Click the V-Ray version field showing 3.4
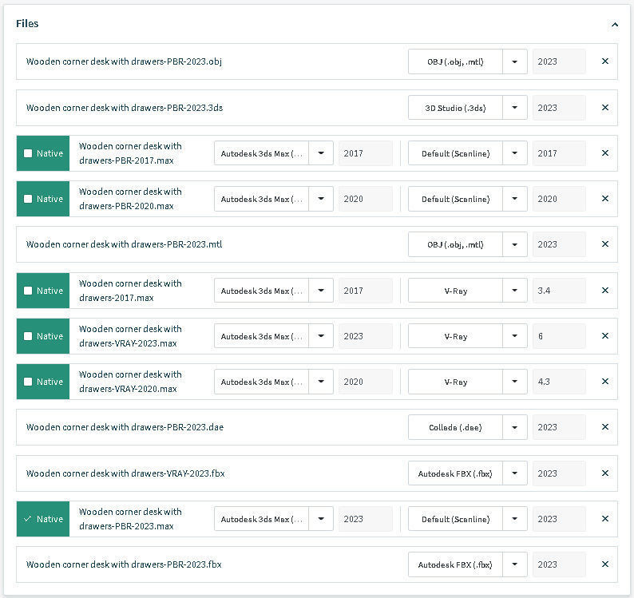Viewport: 634px width, 598px height. tap(558, 291)
